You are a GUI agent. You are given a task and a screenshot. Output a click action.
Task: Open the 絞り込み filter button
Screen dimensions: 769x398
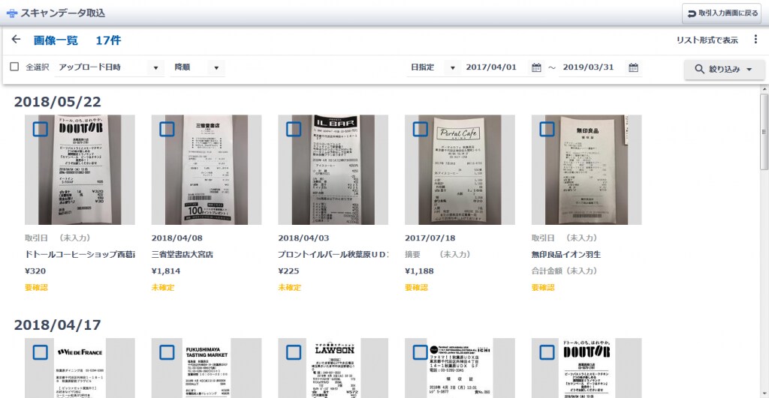(x=724, y=69)
